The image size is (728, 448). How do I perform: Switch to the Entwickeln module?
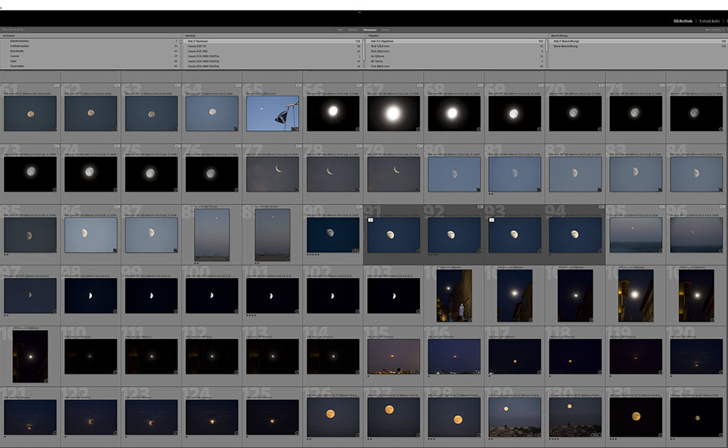(710, 21)
